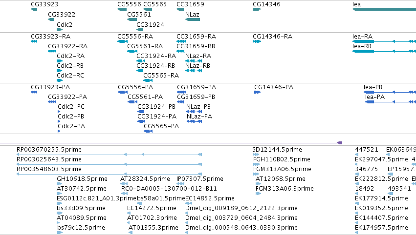Select protein CG31924-PA
Screen dimensions: 416x235
157,117
